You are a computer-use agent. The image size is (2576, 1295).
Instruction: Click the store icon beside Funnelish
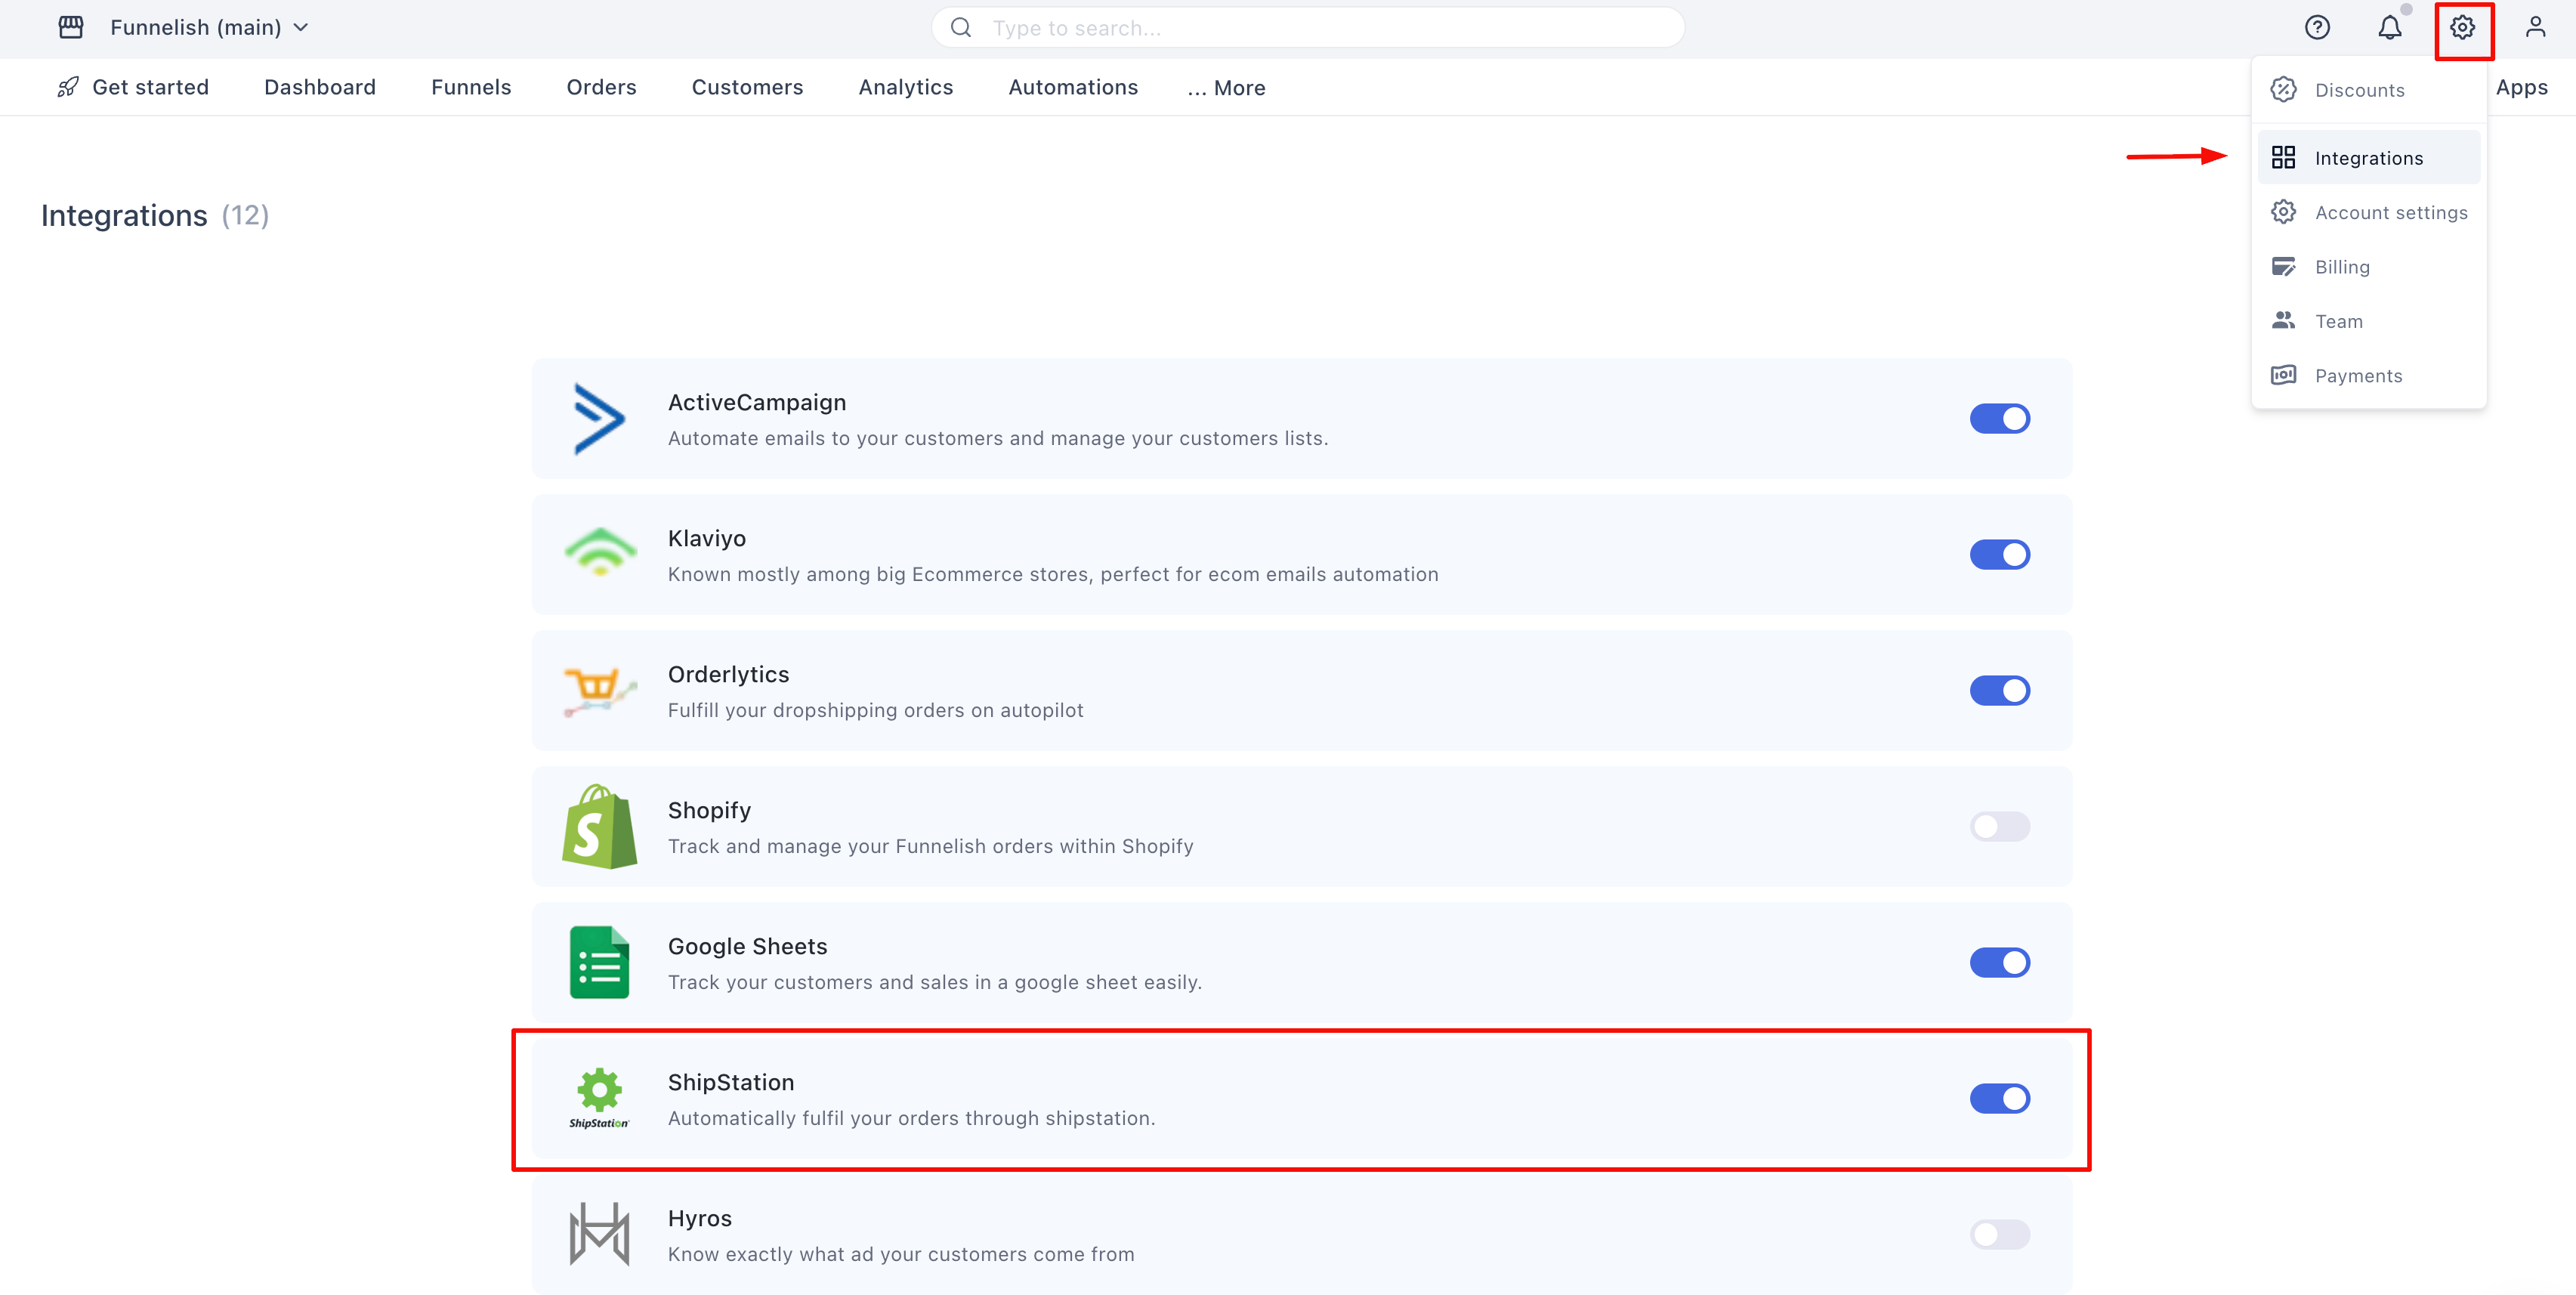pyautogui.click(x=71, y=27)
